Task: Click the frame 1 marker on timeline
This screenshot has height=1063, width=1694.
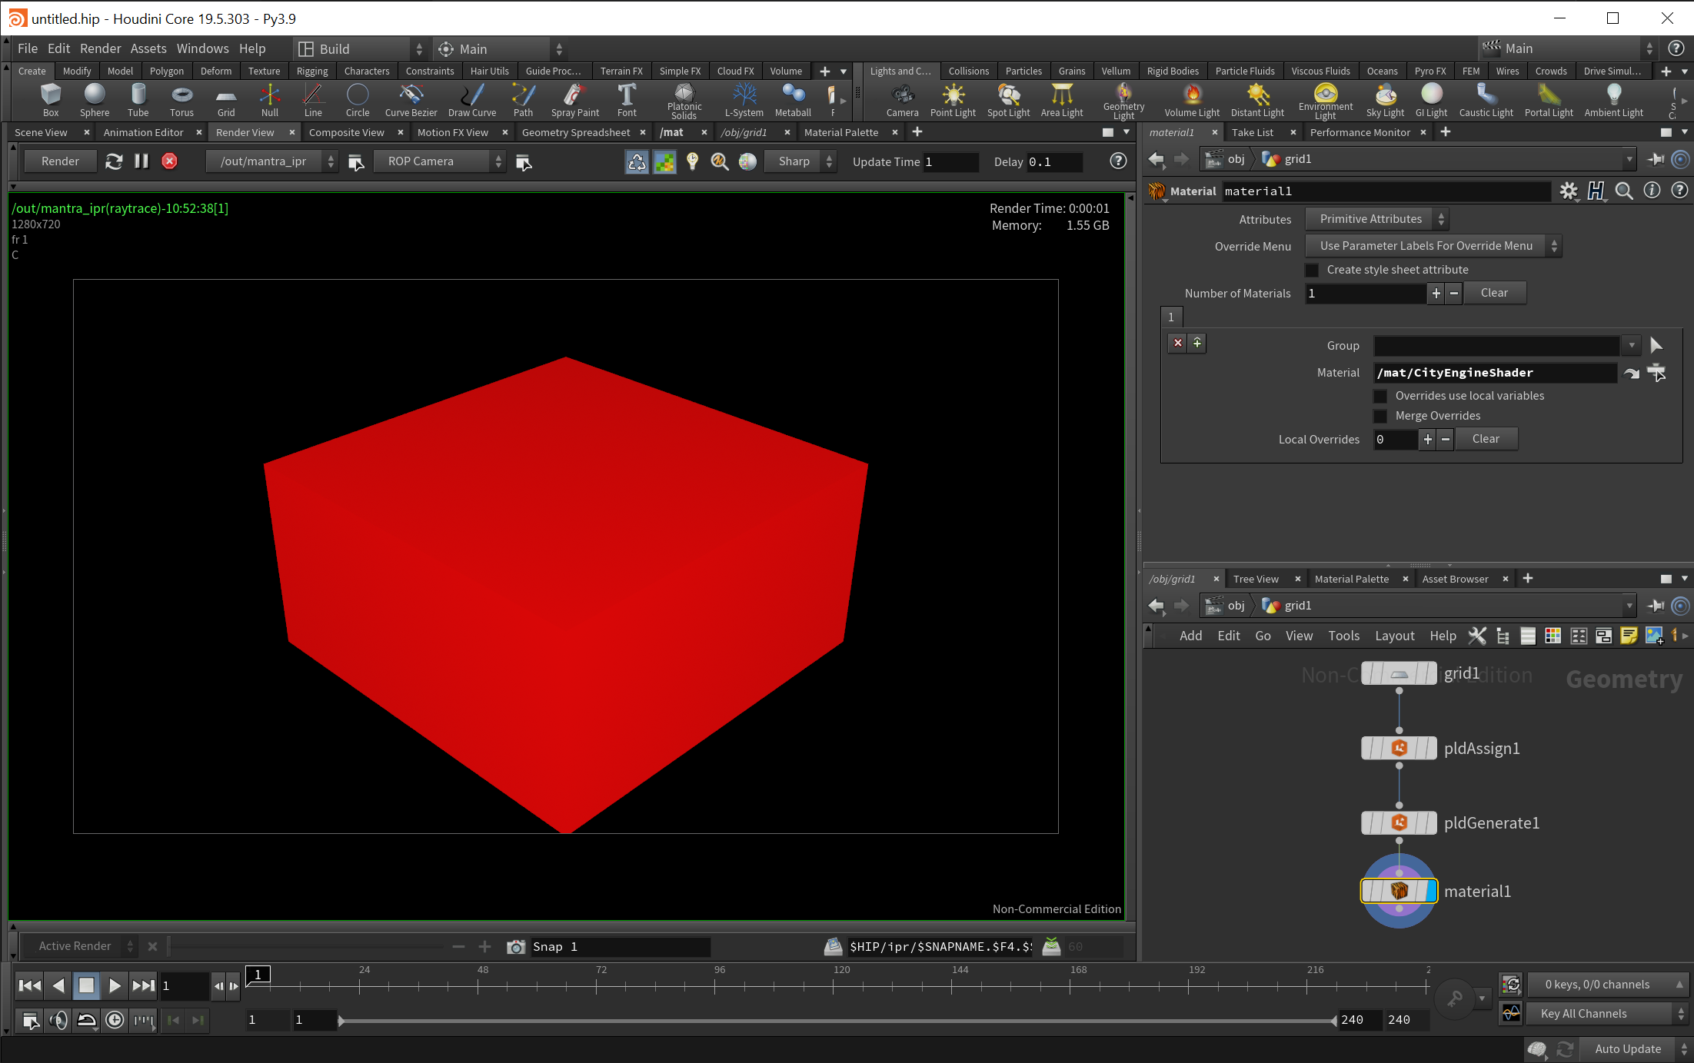Action: (258, 975)
